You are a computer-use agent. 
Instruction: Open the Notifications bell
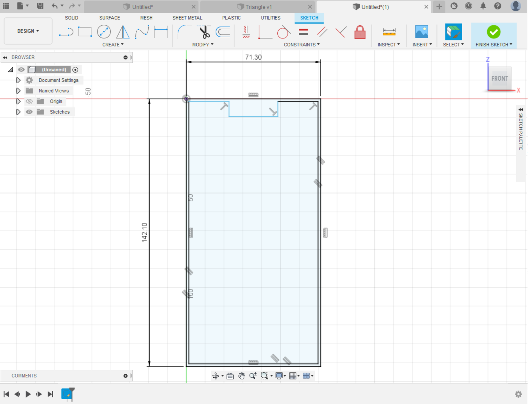tap(483, 6)
